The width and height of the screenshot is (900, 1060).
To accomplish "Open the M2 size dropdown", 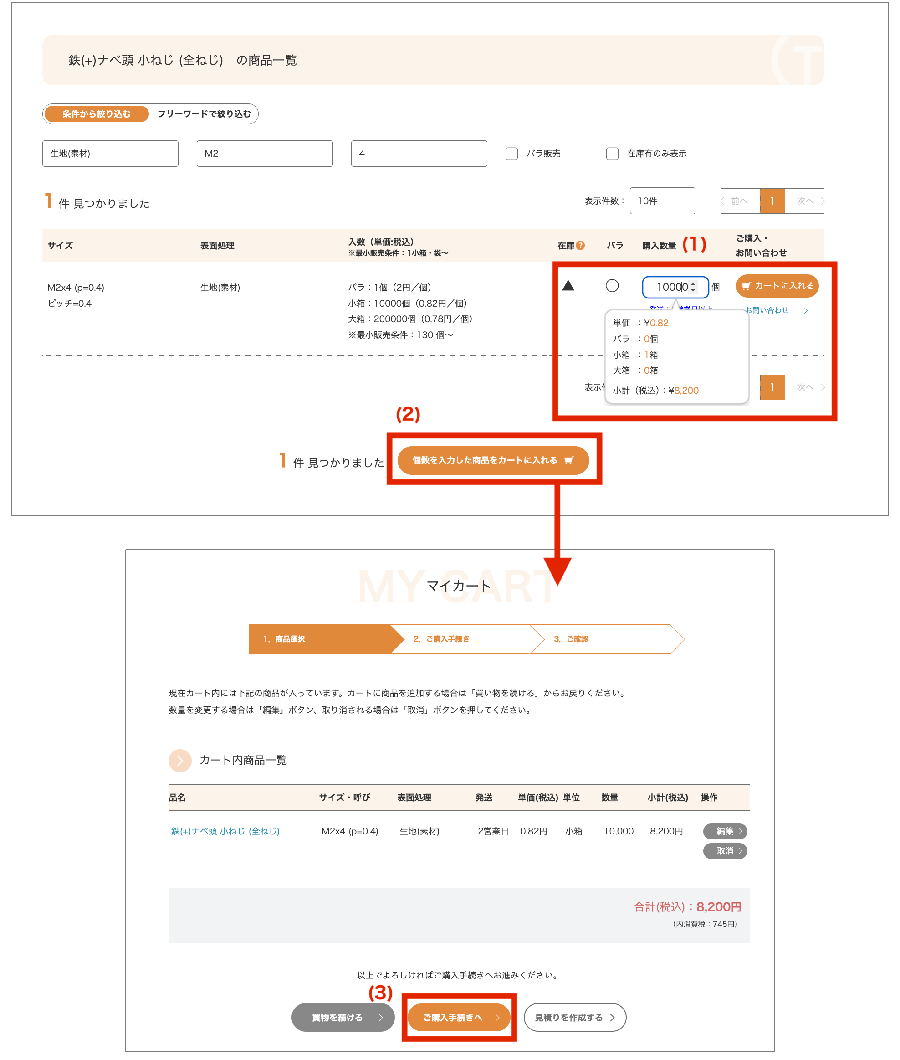I will coord(264,154).
